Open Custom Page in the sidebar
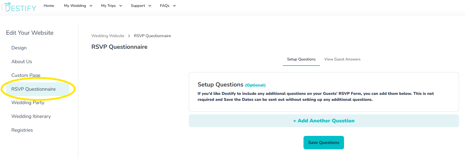Image resolution: width=465 pixels, height=164 pixels. point(26,75)
